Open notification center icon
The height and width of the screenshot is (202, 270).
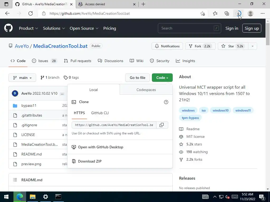(x=262, y=197)
